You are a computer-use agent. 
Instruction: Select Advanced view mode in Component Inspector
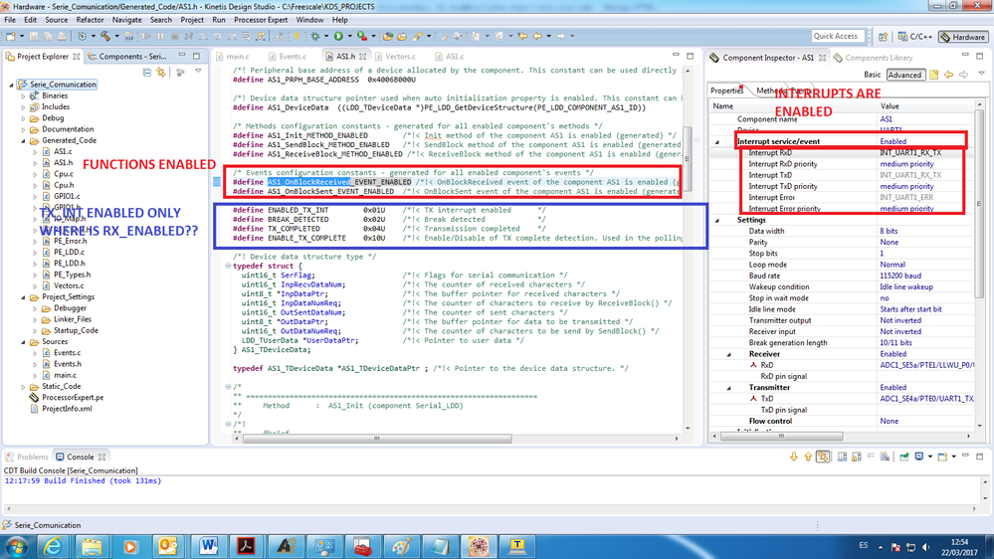pyautogui.click(x=904, y=75)
